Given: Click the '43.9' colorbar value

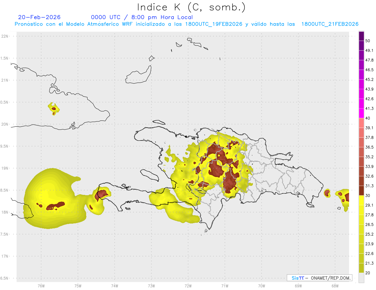Looking at the screenshot, I should (369, 89).
